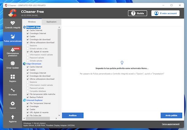Uncheck File Index.dat checkbox
The height and width of the screenshot is (130, 187).
[x=28, y=116]
